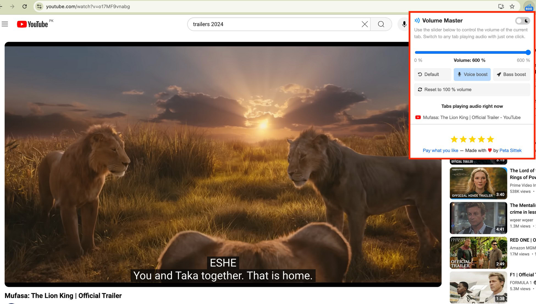Click the Lord of the Rings video title
536x304 pixels.
tap(523, 174)
